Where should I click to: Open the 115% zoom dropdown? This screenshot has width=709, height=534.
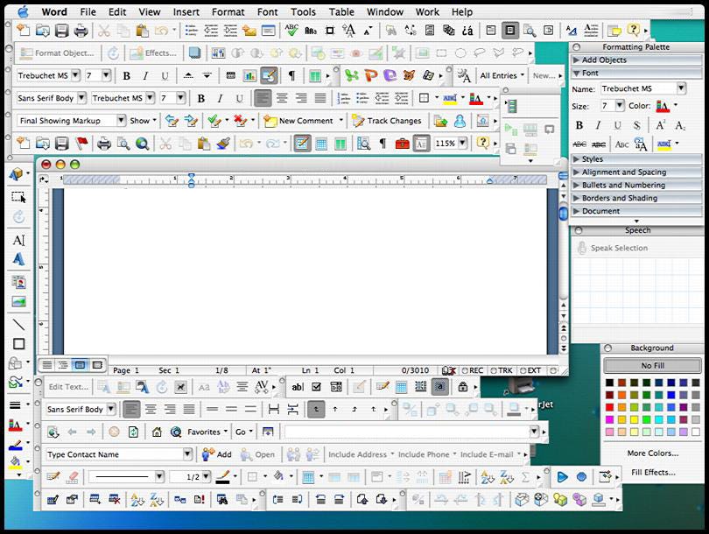462,144
